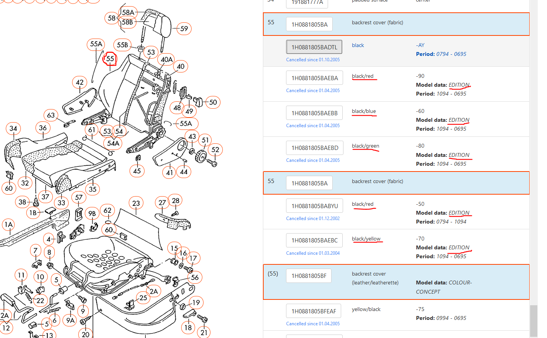547x338 pixels.
Task: Click 'Cancelled since 01.03.2004' link
Action: [x=313, y=253]
